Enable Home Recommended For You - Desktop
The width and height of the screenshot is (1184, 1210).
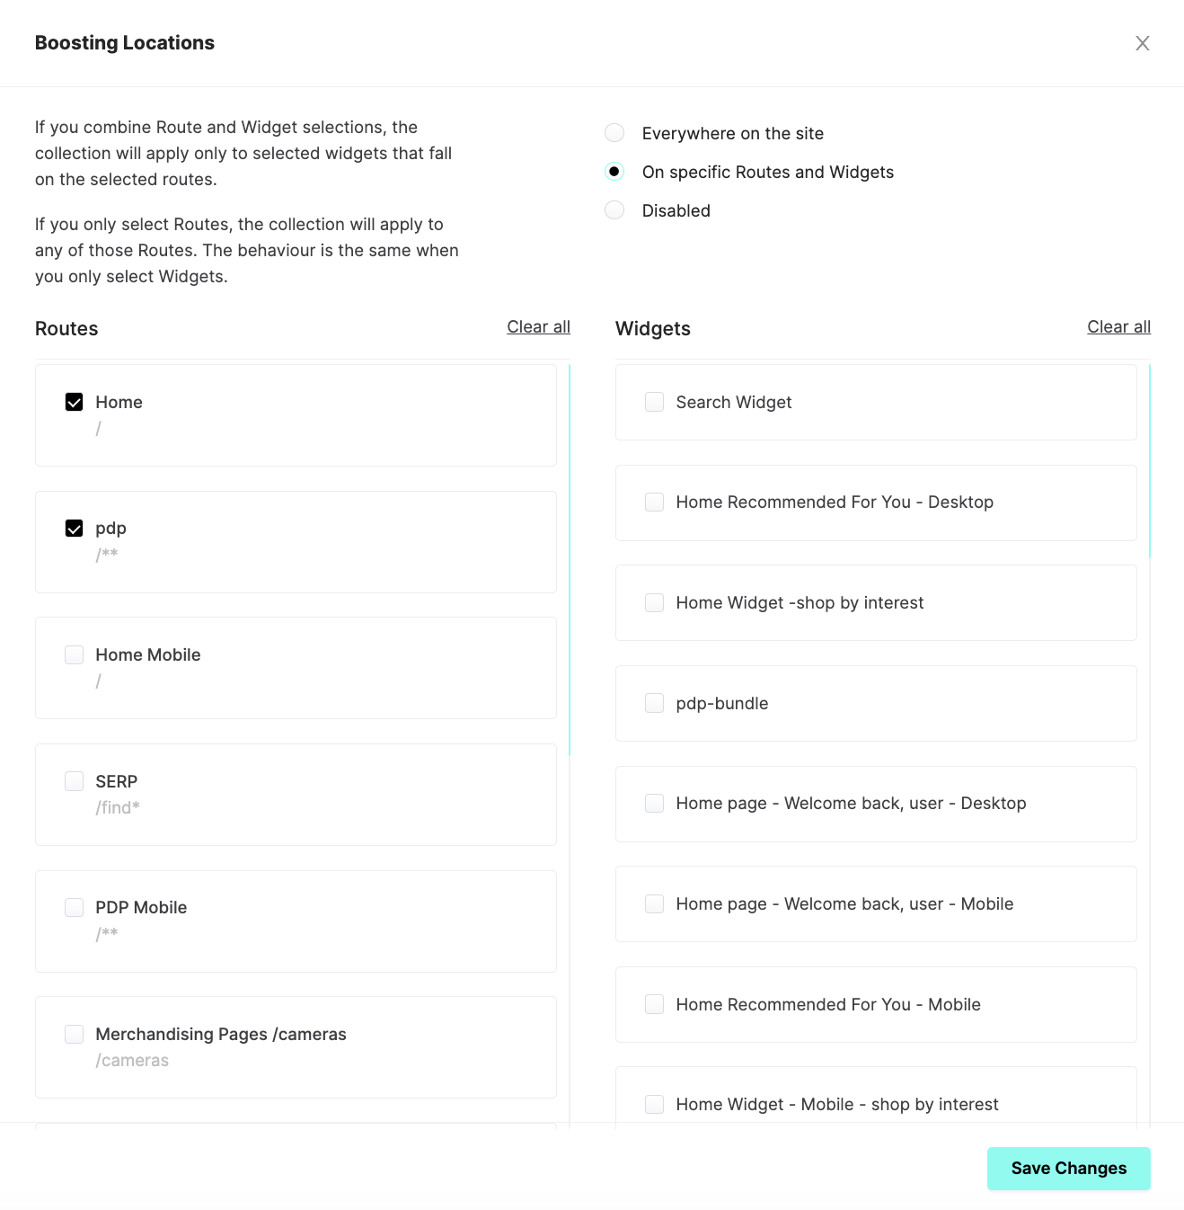click(x=655, y=502)
